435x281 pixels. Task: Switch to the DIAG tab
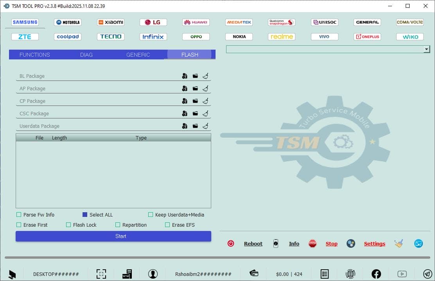[x=86, y=55]
